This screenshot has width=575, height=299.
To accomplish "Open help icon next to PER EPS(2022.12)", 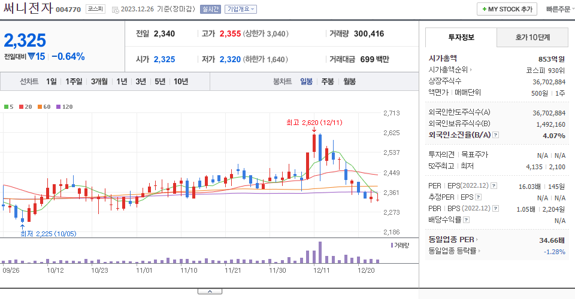I will click(x=494, y=186).
